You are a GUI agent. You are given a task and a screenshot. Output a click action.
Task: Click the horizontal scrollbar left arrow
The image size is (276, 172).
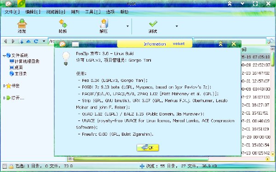click(70, 159)
